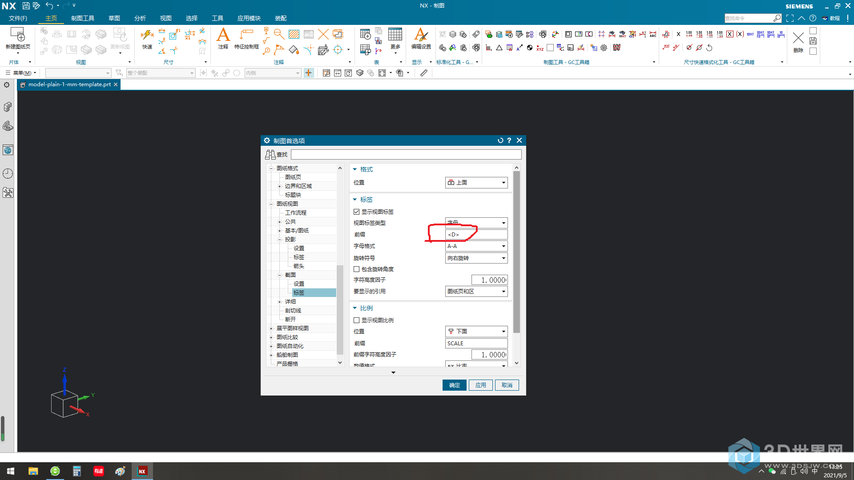Toggle the Show View Label (显示视图标签) checkbox
The width and height of the screenshot is (854, 480).
pos(356,212)
